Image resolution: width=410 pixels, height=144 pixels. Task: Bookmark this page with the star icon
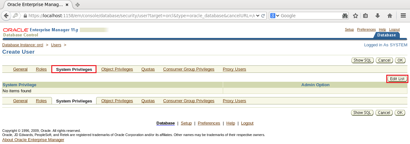[355, 16]
